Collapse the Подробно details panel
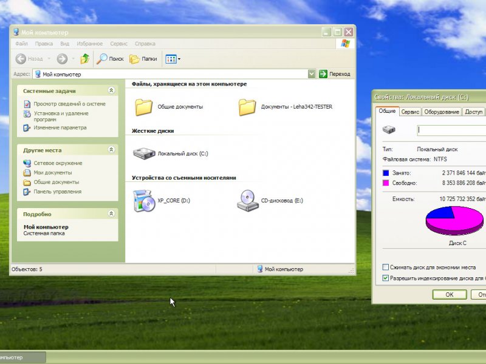Image resolution: width=486 pixels, height=364 pixels. click(111, 214)
